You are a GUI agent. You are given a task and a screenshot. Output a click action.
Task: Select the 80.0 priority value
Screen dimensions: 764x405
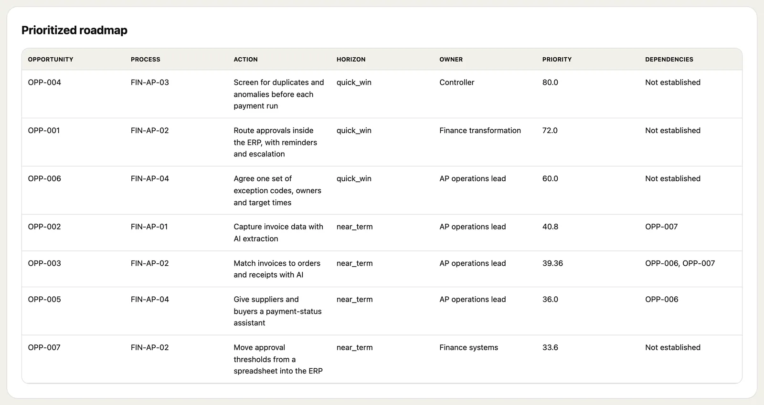pos(550,83)
